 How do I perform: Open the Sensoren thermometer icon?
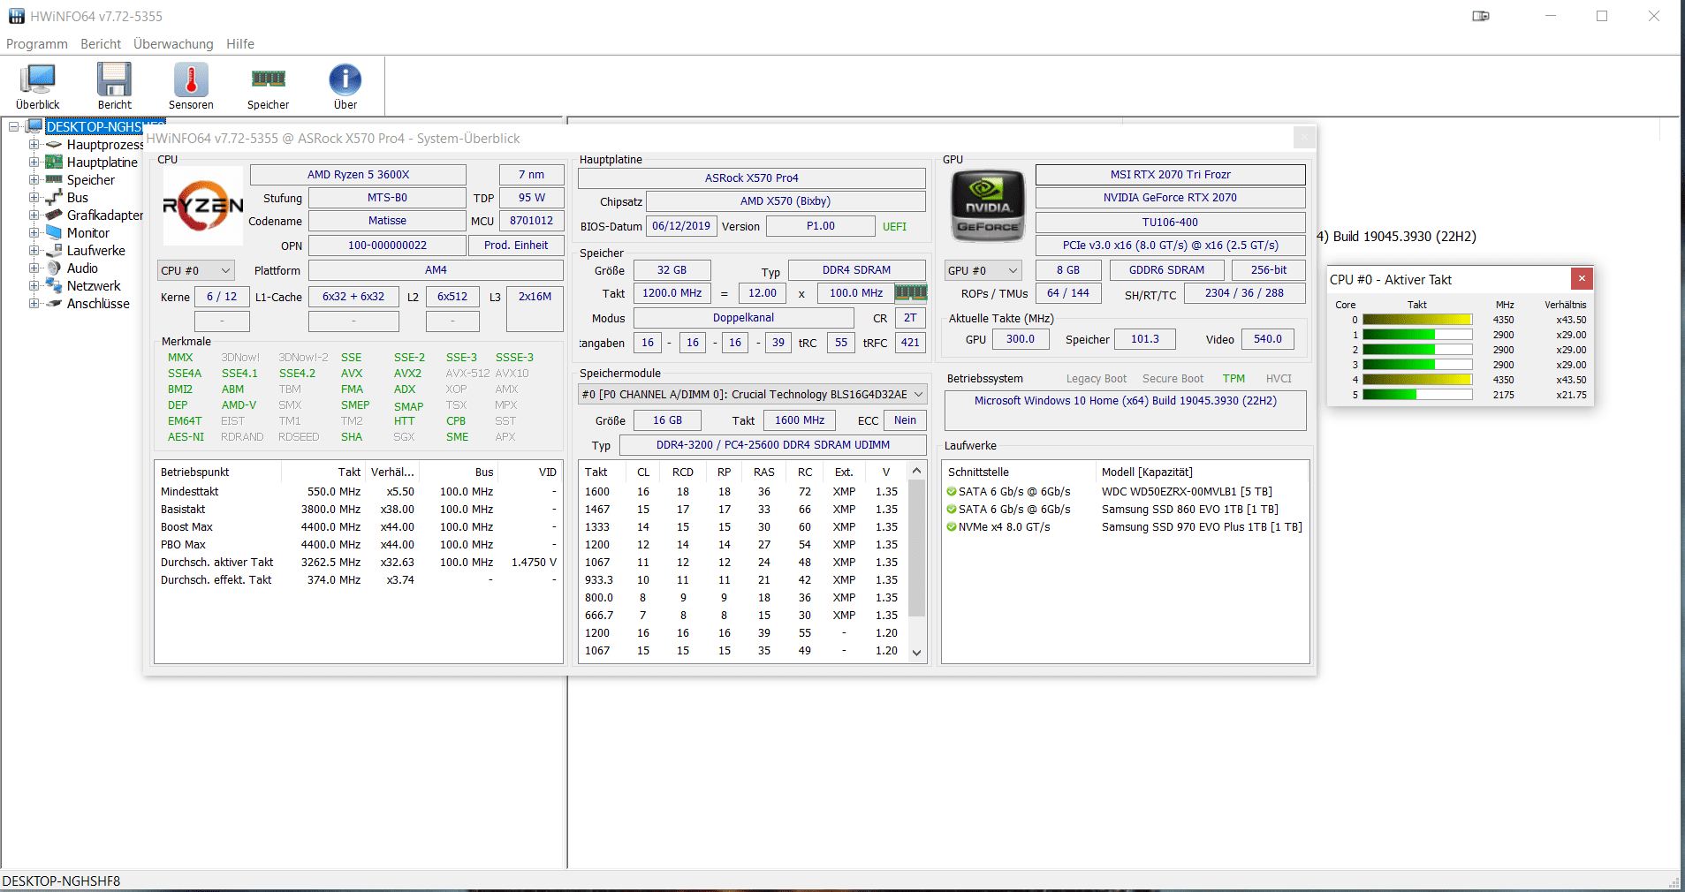tap(191, 85)
